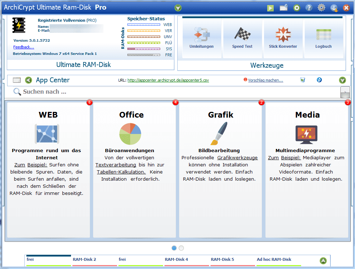Click the FLÜ memory status bar
The image size is (355, 269).
[x=144, y=43]
